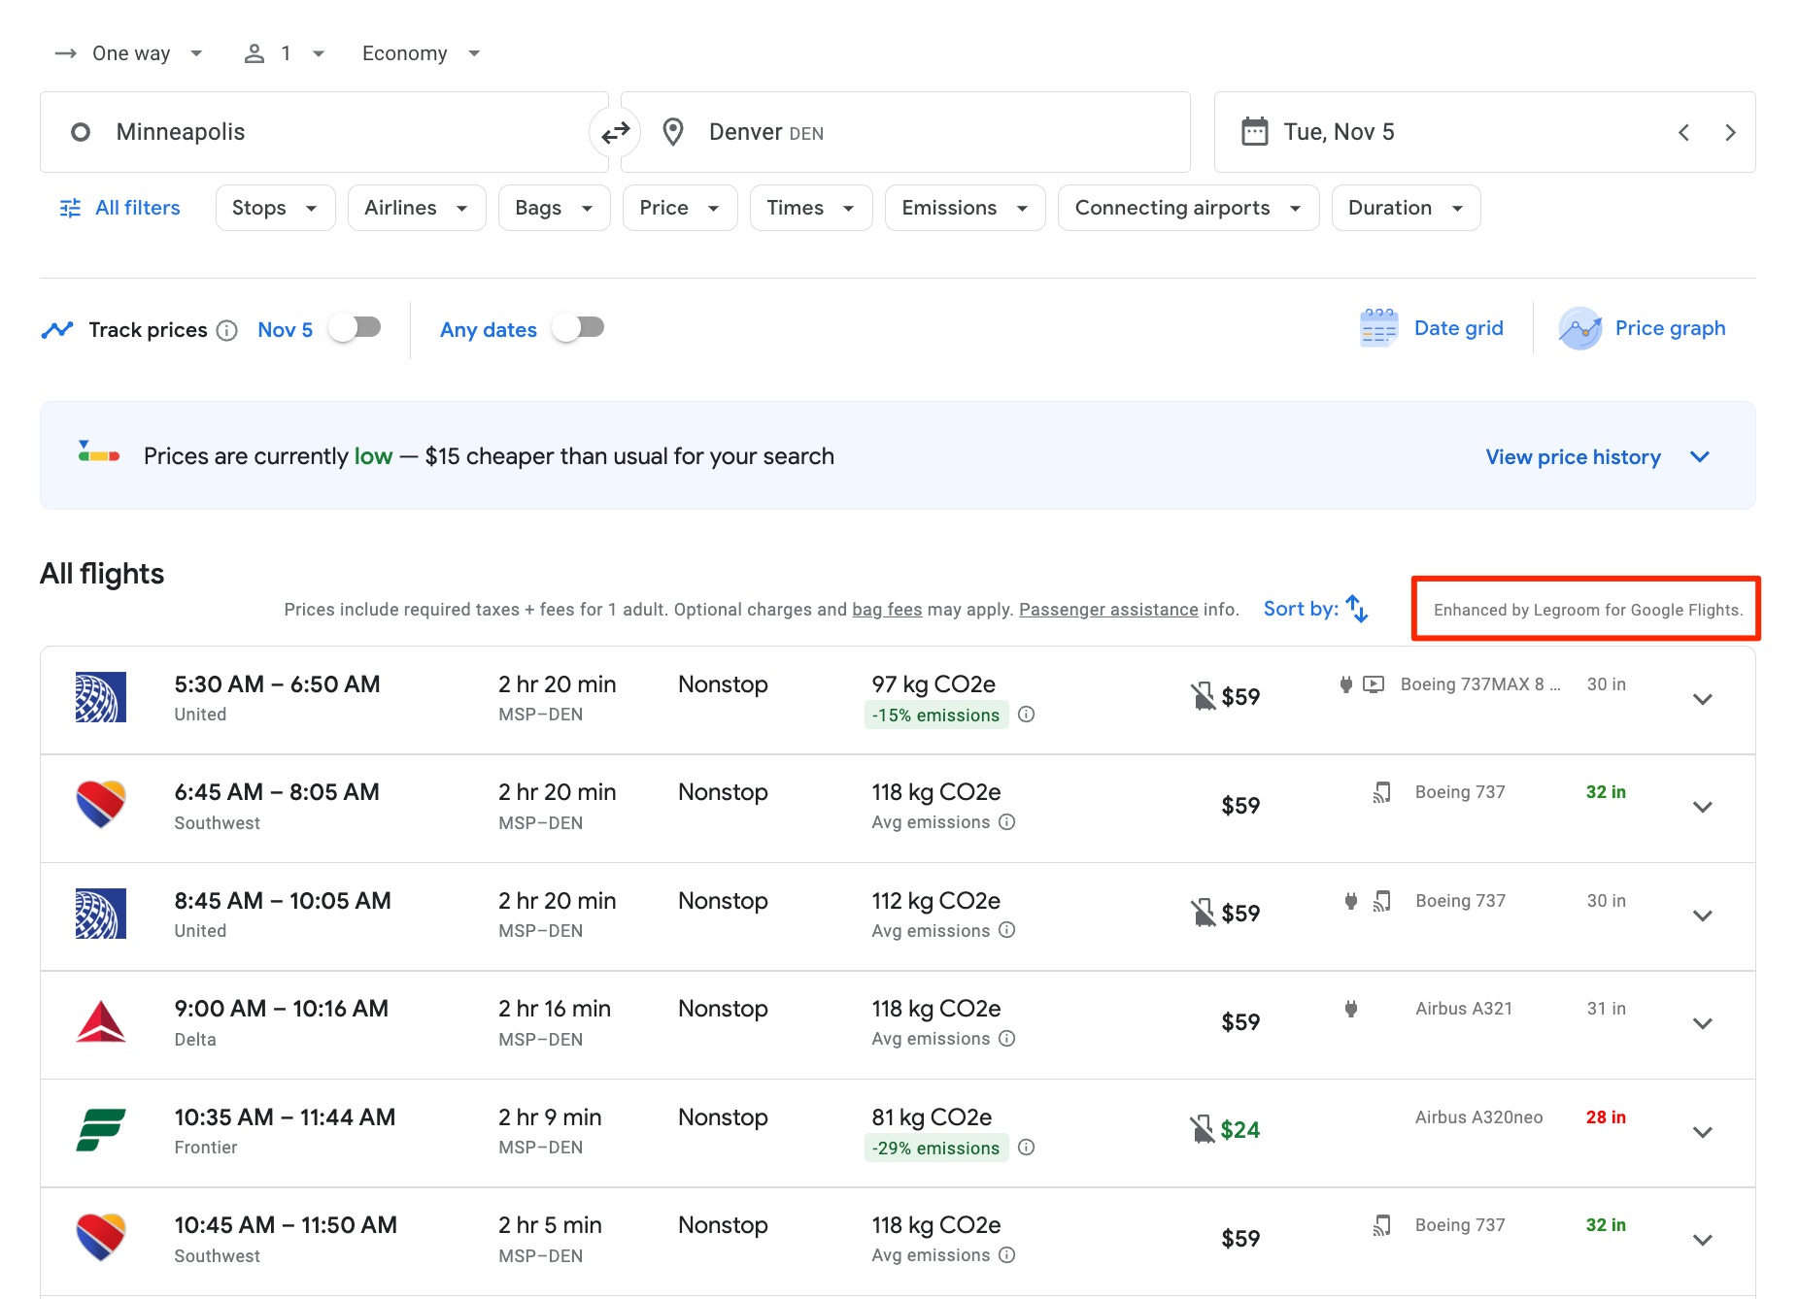Click the bag fees link
The height and width of the screenshot is (1299, 1799).
pyautogui.click(x=885, y=609)
